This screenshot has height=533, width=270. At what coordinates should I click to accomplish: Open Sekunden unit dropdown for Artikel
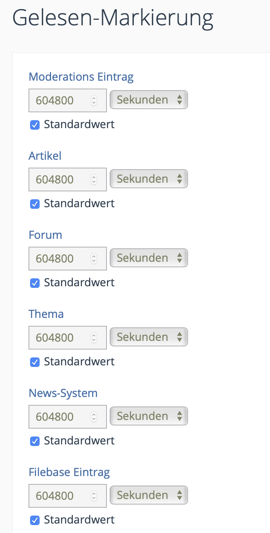click(x=148, y=179)
